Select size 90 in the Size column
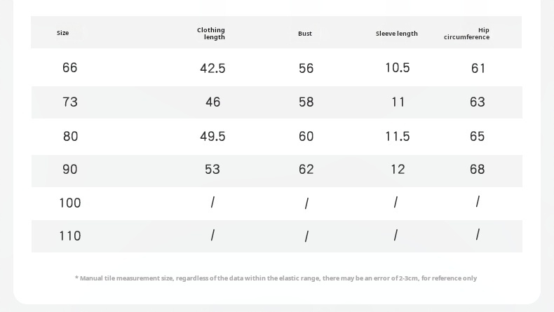The width and height of the screenshot is (554, 312). (70, 170)
